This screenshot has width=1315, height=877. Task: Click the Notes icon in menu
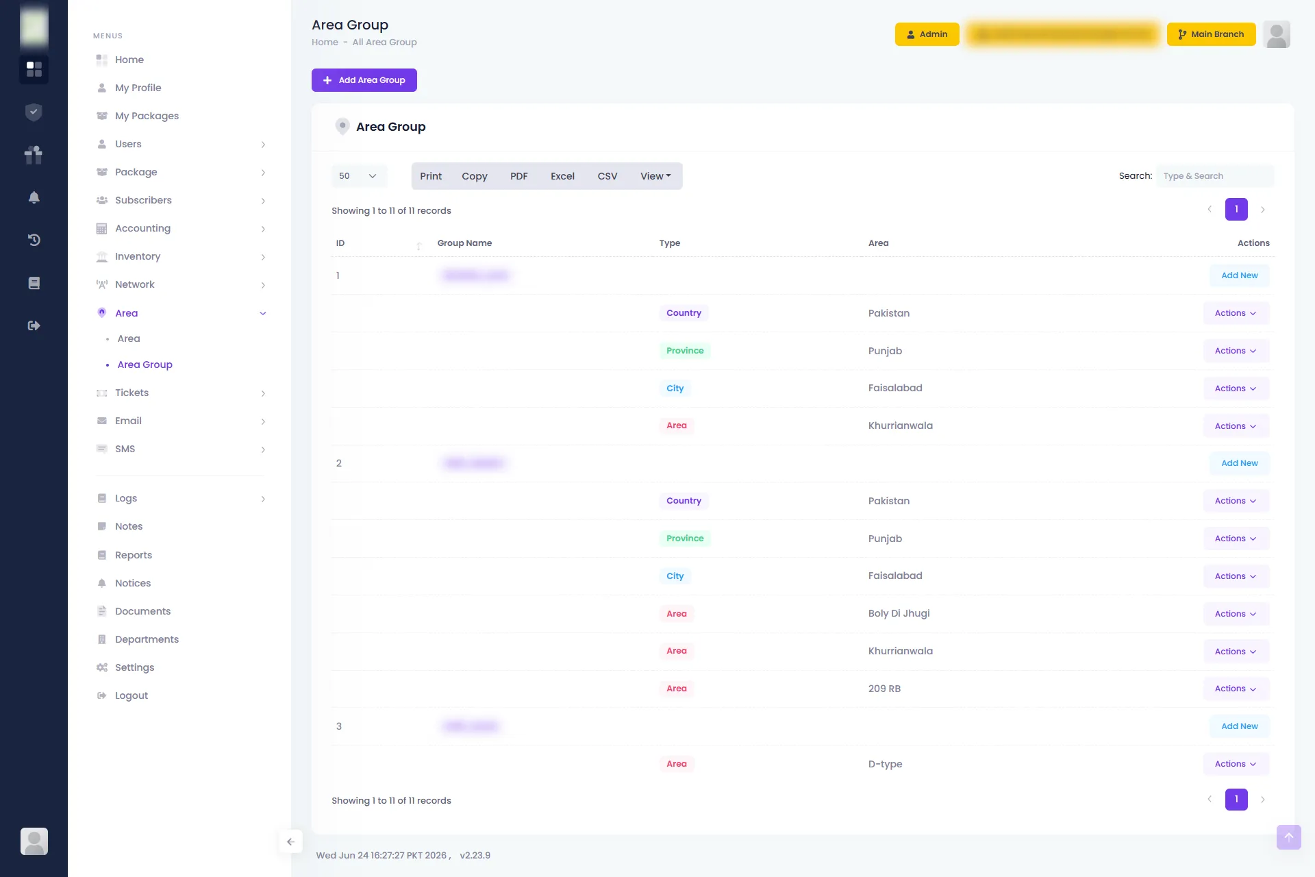click(101, 526)
